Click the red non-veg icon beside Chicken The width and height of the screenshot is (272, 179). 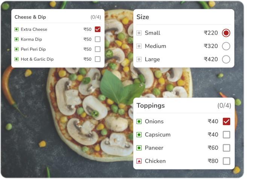139,161
